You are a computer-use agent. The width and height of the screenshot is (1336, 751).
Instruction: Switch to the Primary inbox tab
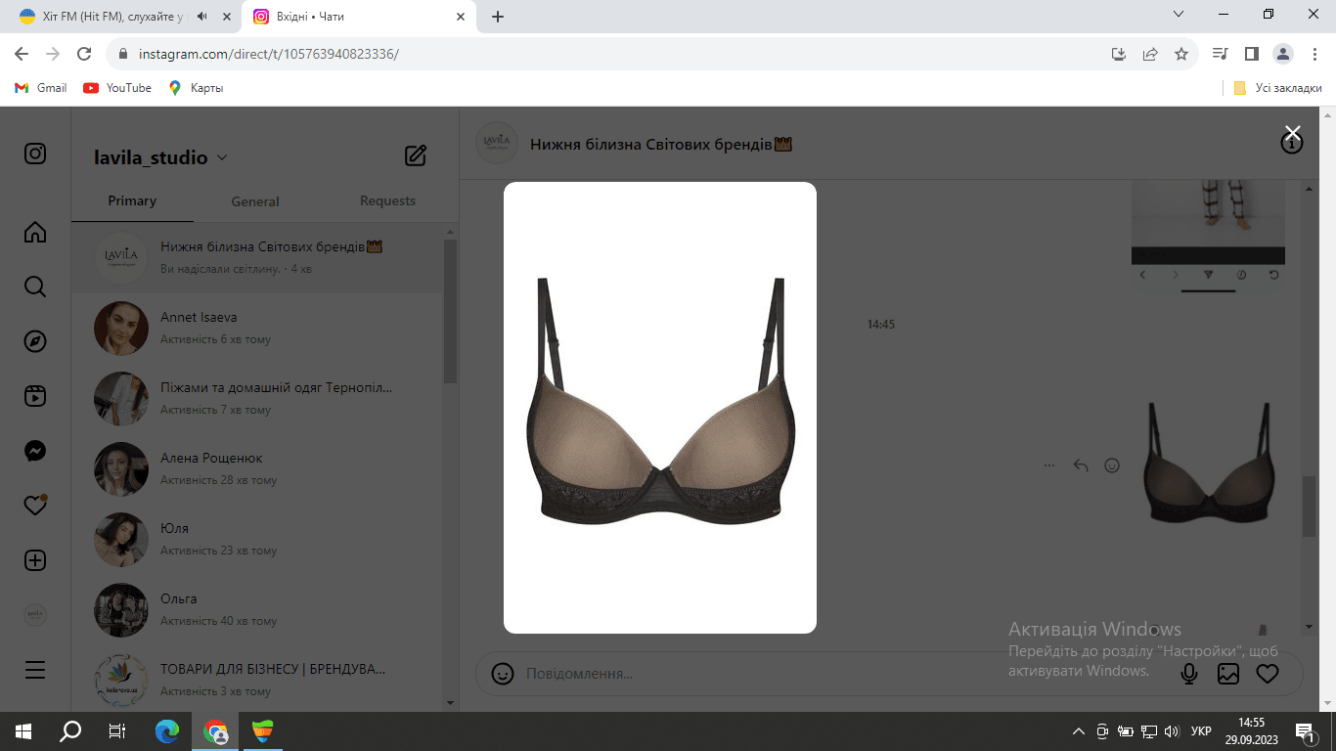132,200
